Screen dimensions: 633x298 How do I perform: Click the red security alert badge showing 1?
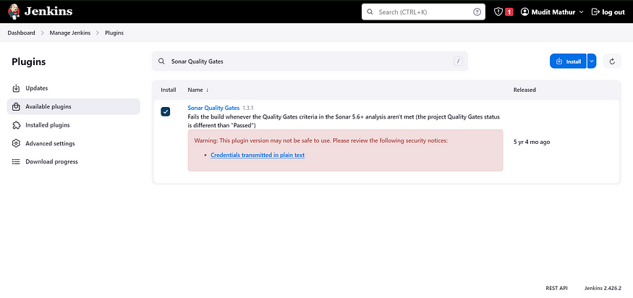tap(509, 12)
